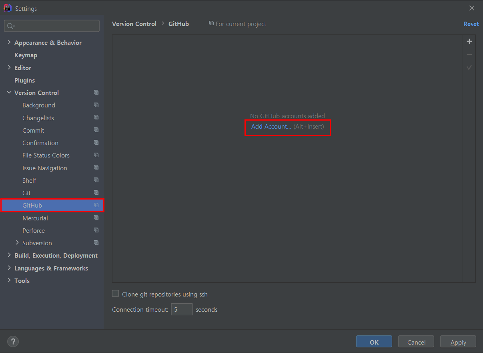
Task: Click project icon beside Background row
Action: [96, 105]
